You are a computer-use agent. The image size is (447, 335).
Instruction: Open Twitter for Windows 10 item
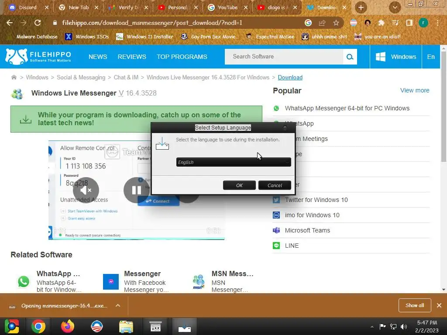316,200
